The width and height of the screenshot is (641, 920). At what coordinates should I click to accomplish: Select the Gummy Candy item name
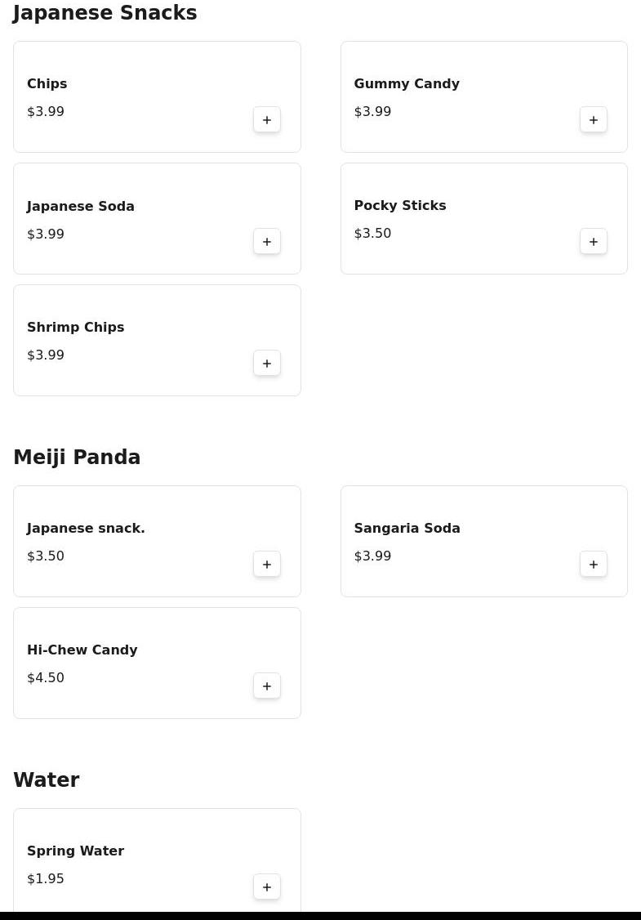pos(407,84)
